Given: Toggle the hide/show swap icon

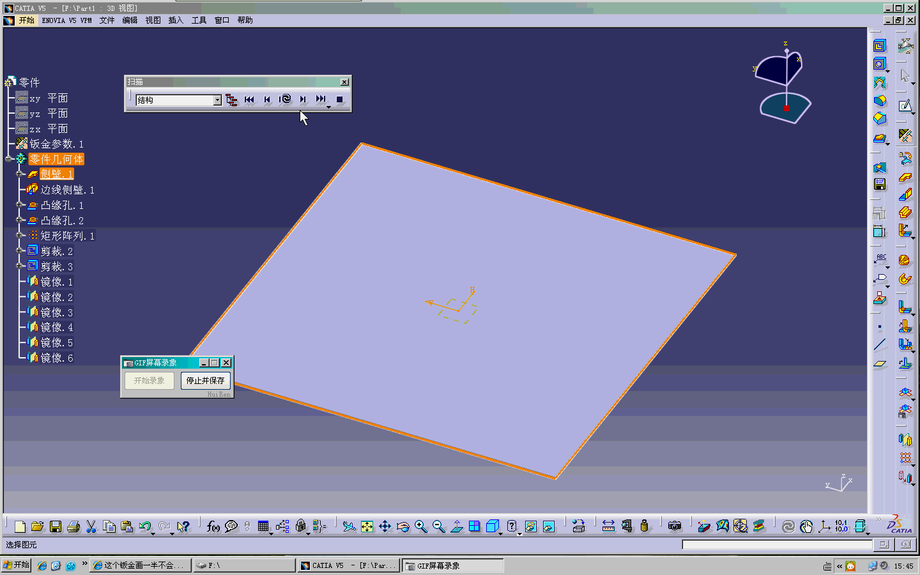Looking at the screenshot, I should pyautogui.click(x=530, y=526).
